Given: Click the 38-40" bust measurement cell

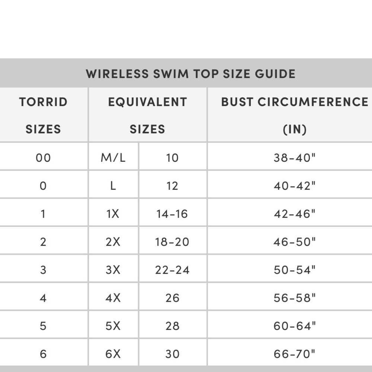Looking at the screenshot, I should 295,158.
